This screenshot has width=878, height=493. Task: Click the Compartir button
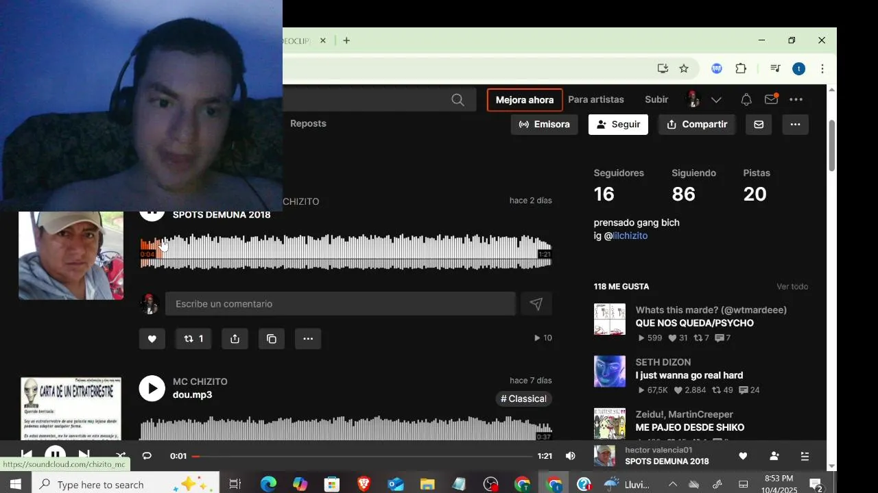[x=697, y=125]
